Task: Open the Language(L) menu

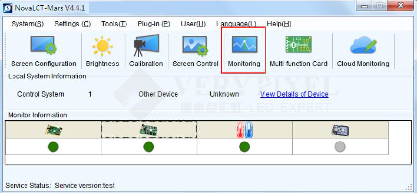Action: tap(237, 24)
